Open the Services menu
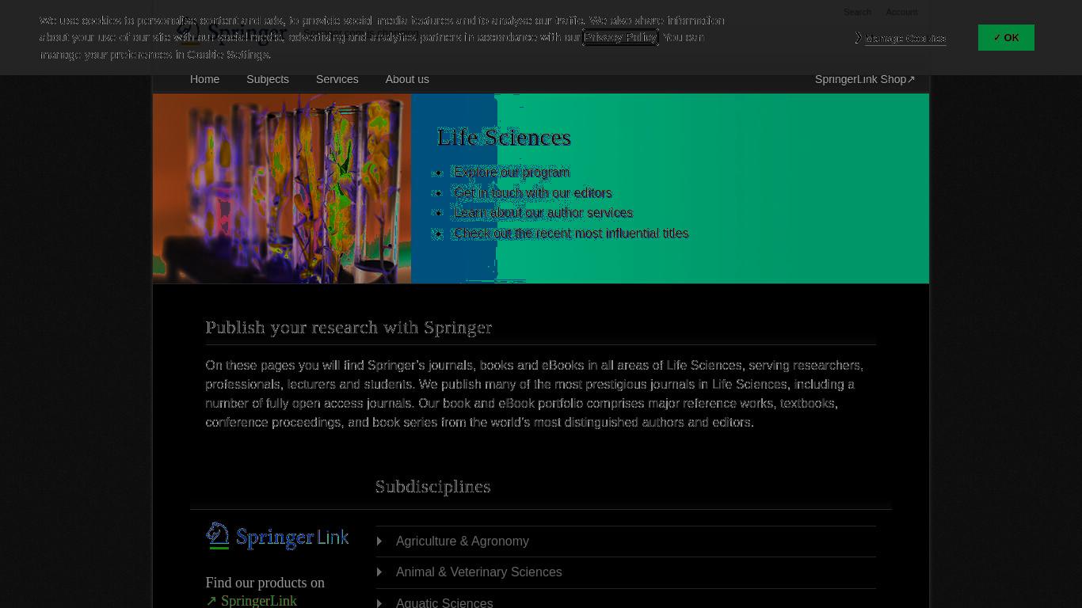This screenshot has height=608, width=1082. coord(337,79)
